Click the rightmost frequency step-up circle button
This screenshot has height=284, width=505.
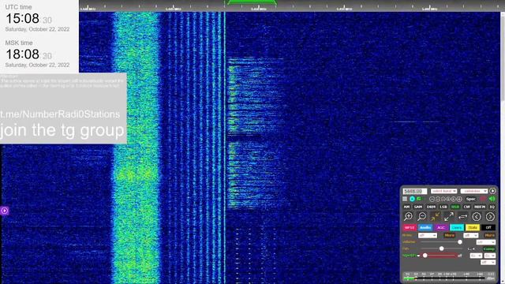pos(459,199)
